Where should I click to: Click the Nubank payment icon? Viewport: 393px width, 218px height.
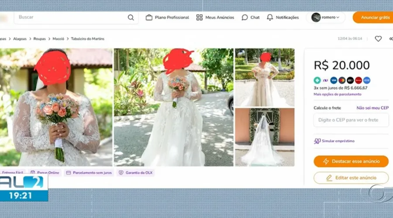(325, 80)
